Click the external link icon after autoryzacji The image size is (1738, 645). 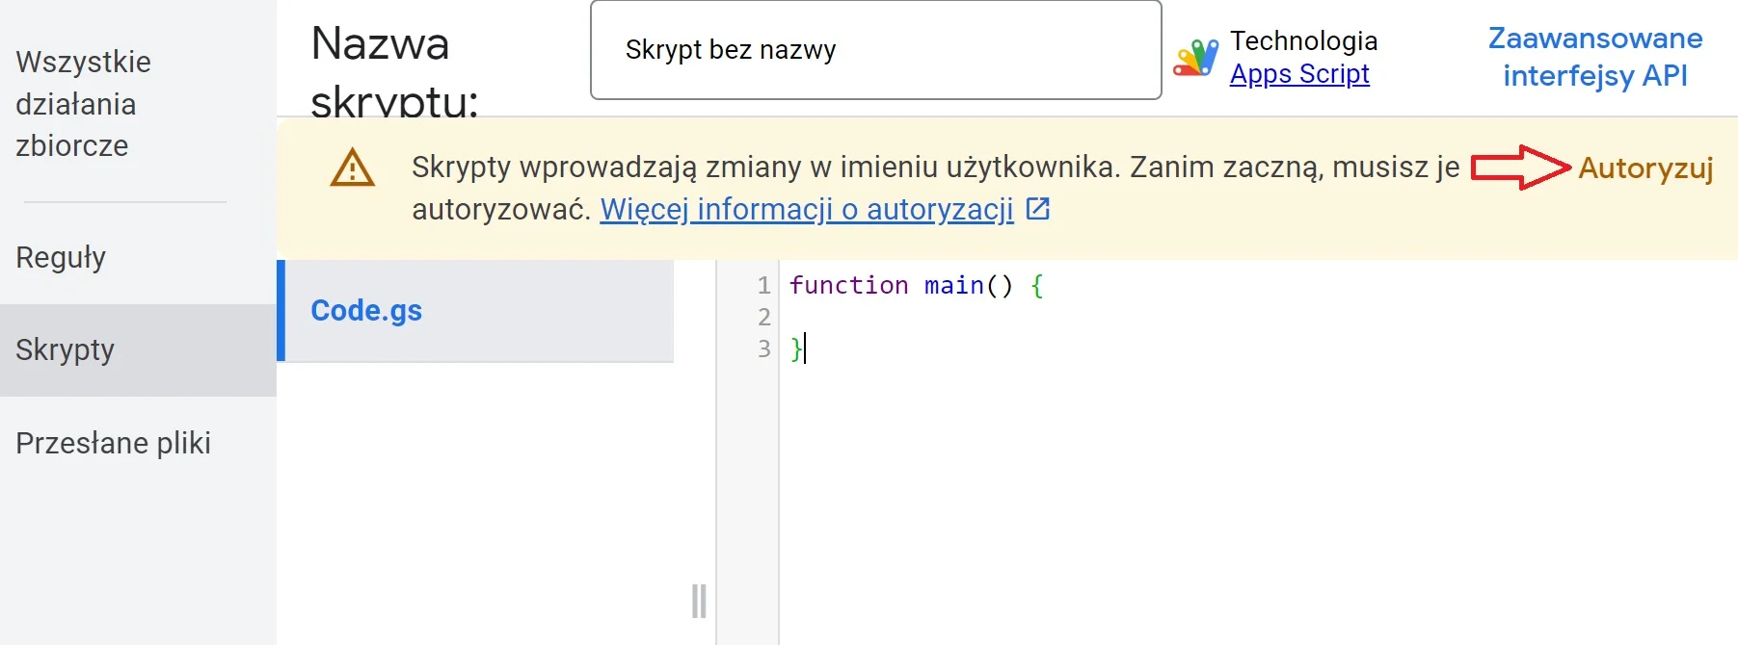pyautogui.click(x=1038, y=208)
